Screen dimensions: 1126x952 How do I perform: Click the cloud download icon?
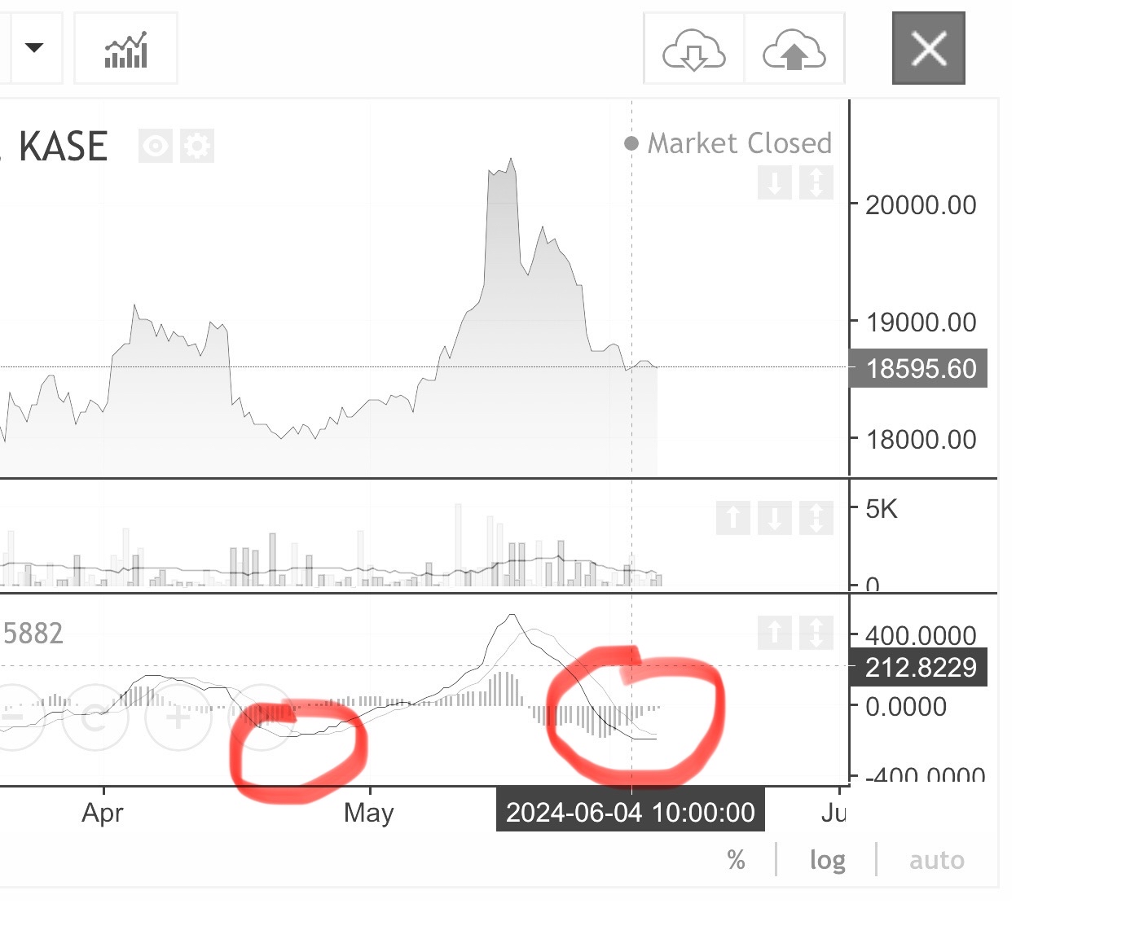pos(693,49)
